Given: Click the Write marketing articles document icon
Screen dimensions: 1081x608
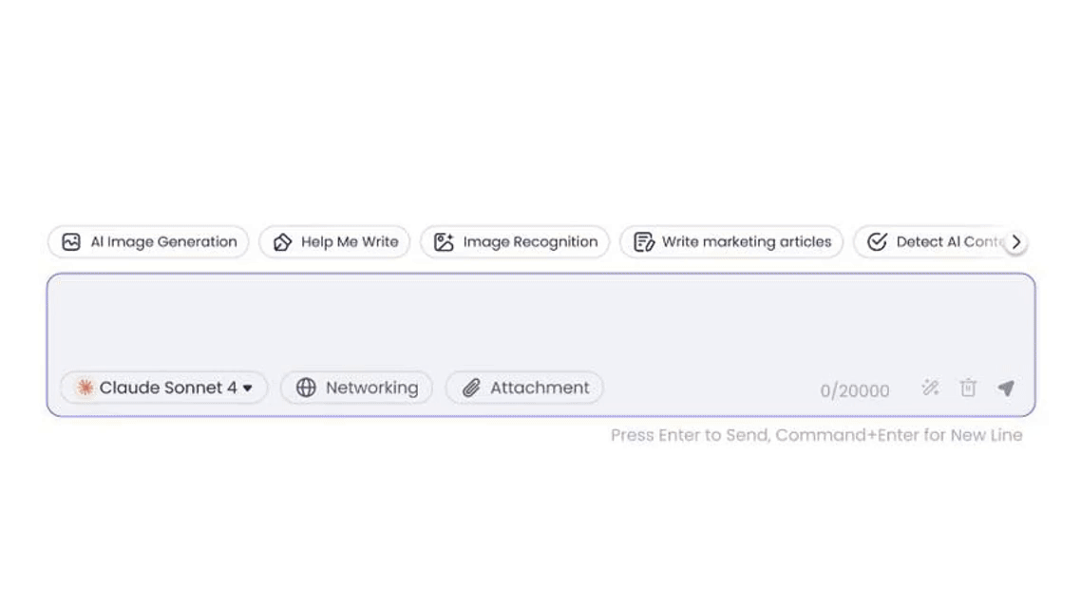Looking at the screenshot, I should [643, 242].
